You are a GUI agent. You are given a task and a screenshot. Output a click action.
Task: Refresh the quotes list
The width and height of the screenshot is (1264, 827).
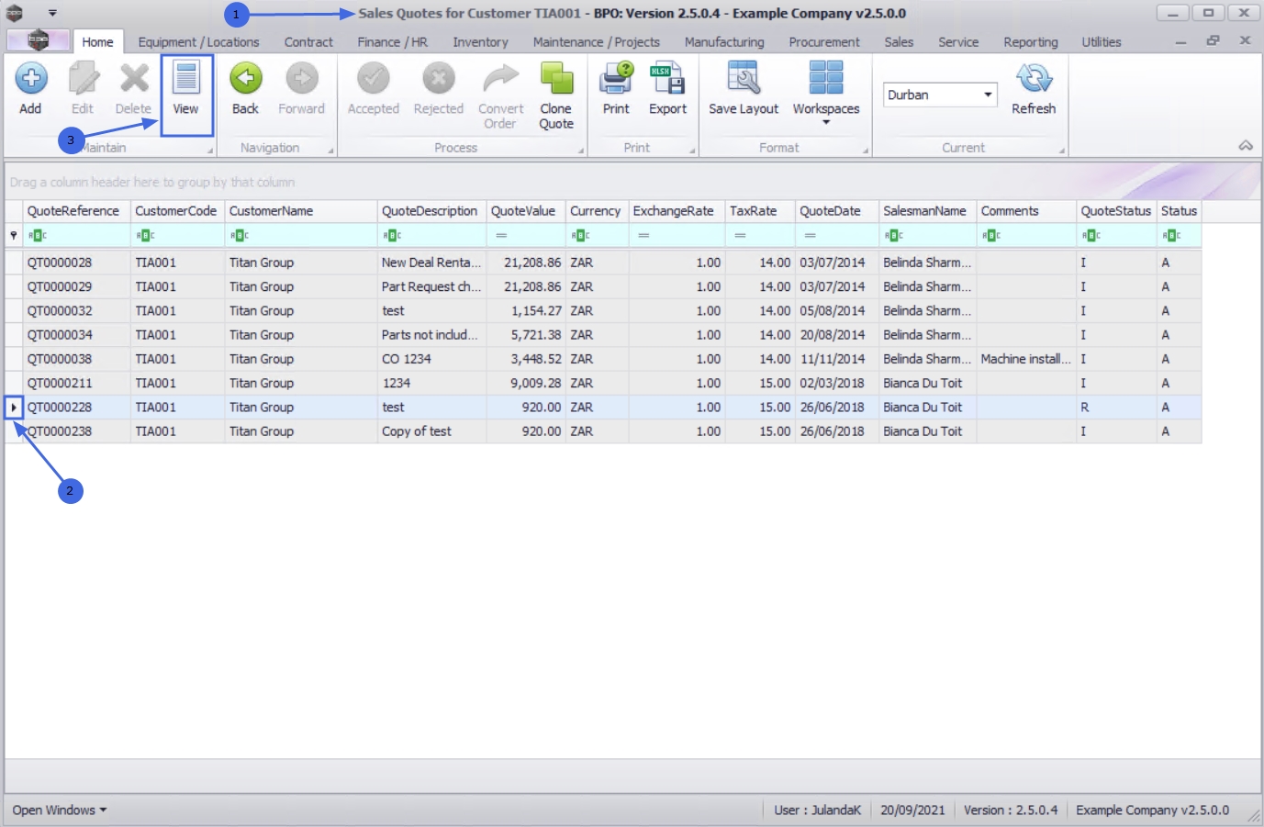pyautogui.click(x=1034, y=79)
